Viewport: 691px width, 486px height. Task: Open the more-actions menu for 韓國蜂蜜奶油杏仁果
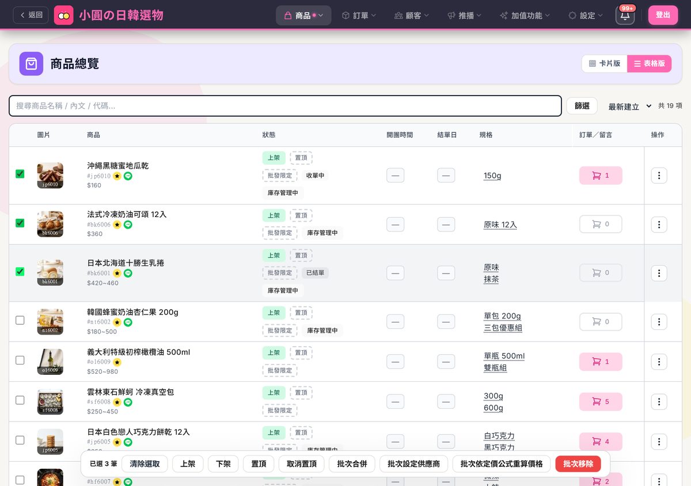[659, 322]
